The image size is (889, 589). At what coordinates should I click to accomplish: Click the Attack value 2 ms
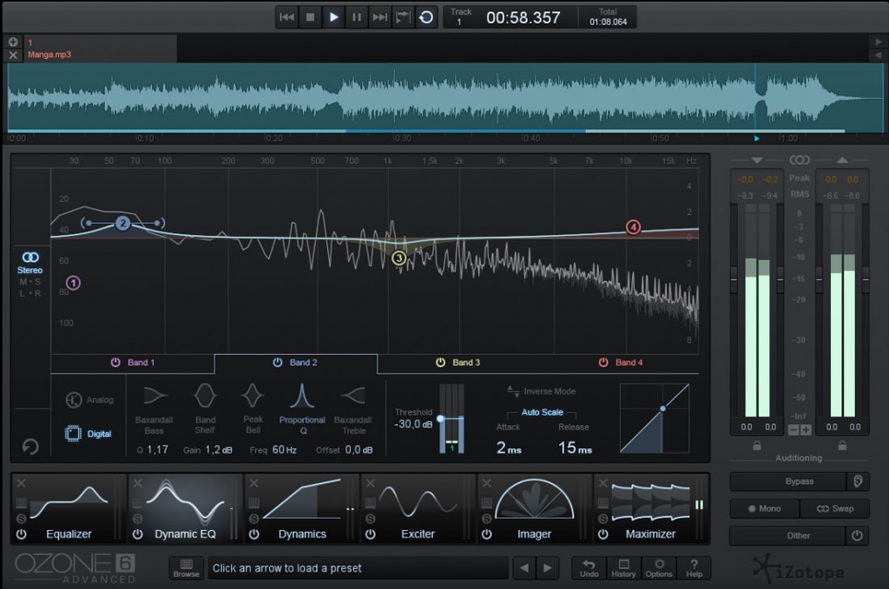(509, 448)
